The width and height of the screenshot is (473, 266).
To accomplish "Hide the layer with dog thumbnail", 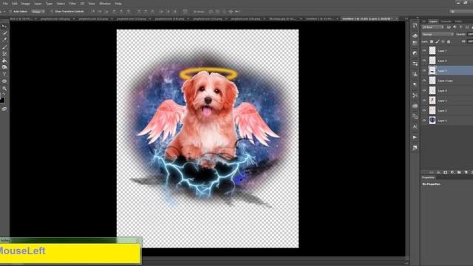I will pyautogui.click(x=424, y=100).
